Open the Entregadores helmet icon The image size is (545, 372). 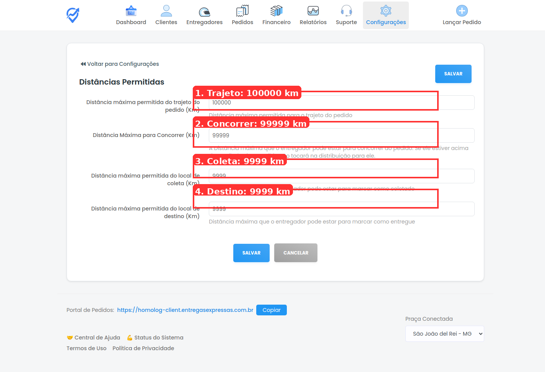[204, 11]
